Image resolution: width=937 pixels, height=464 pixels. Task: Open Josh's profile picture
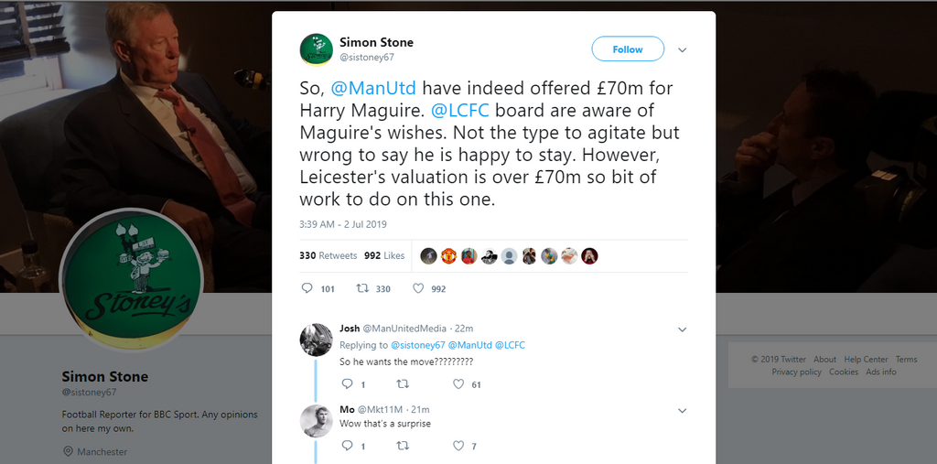click(x=317, y=339)
